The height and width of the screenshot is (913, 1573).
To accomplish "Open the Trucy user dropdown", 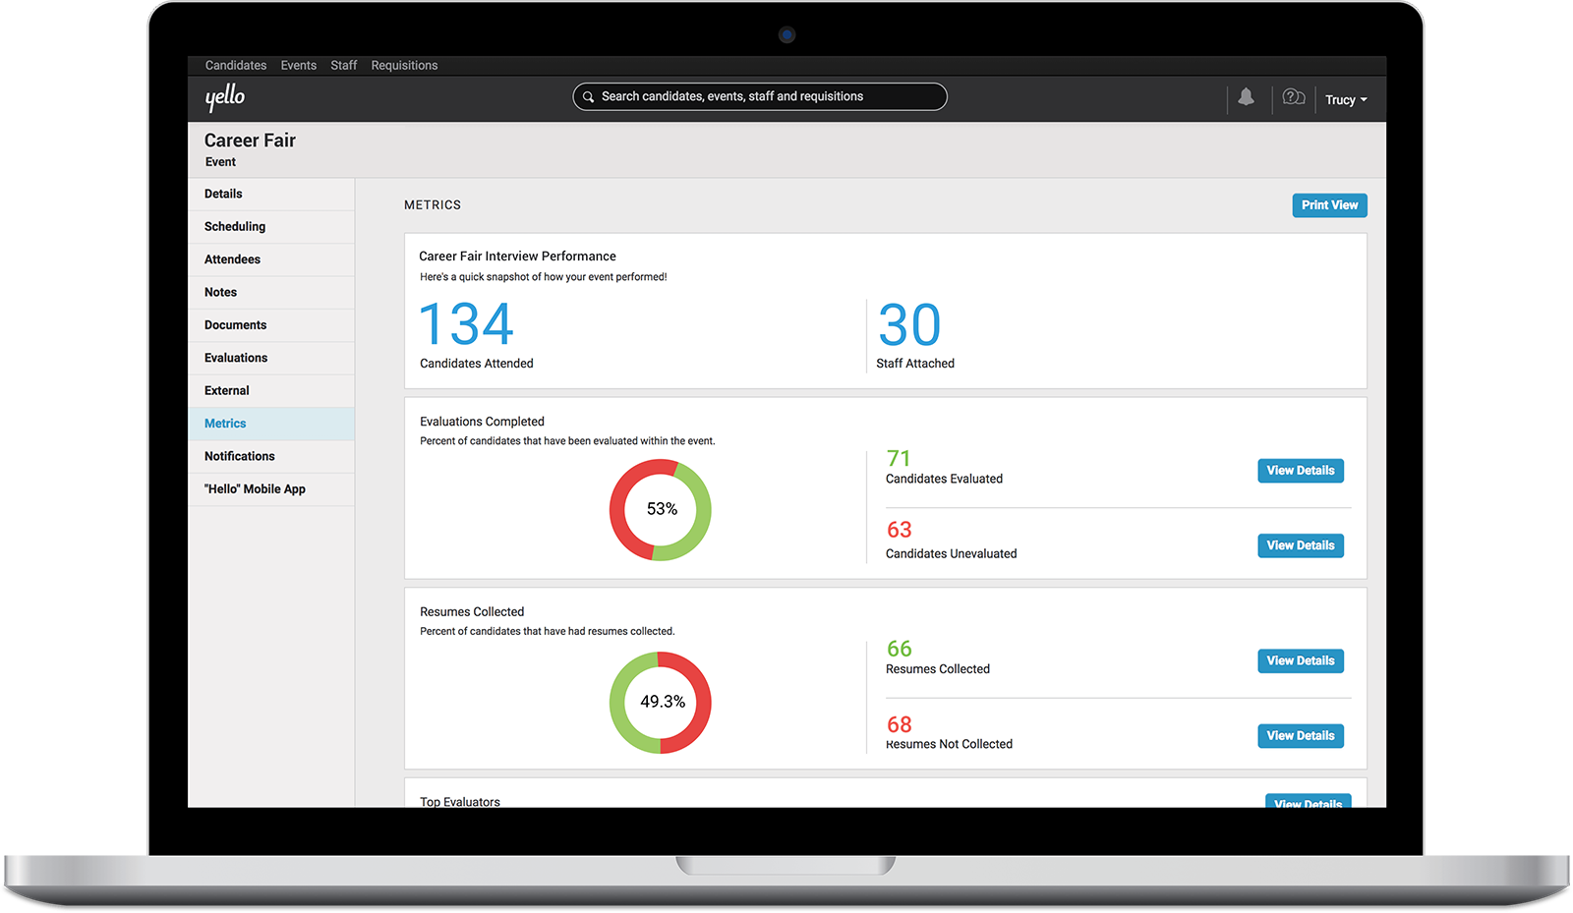I will point(1346,99).
